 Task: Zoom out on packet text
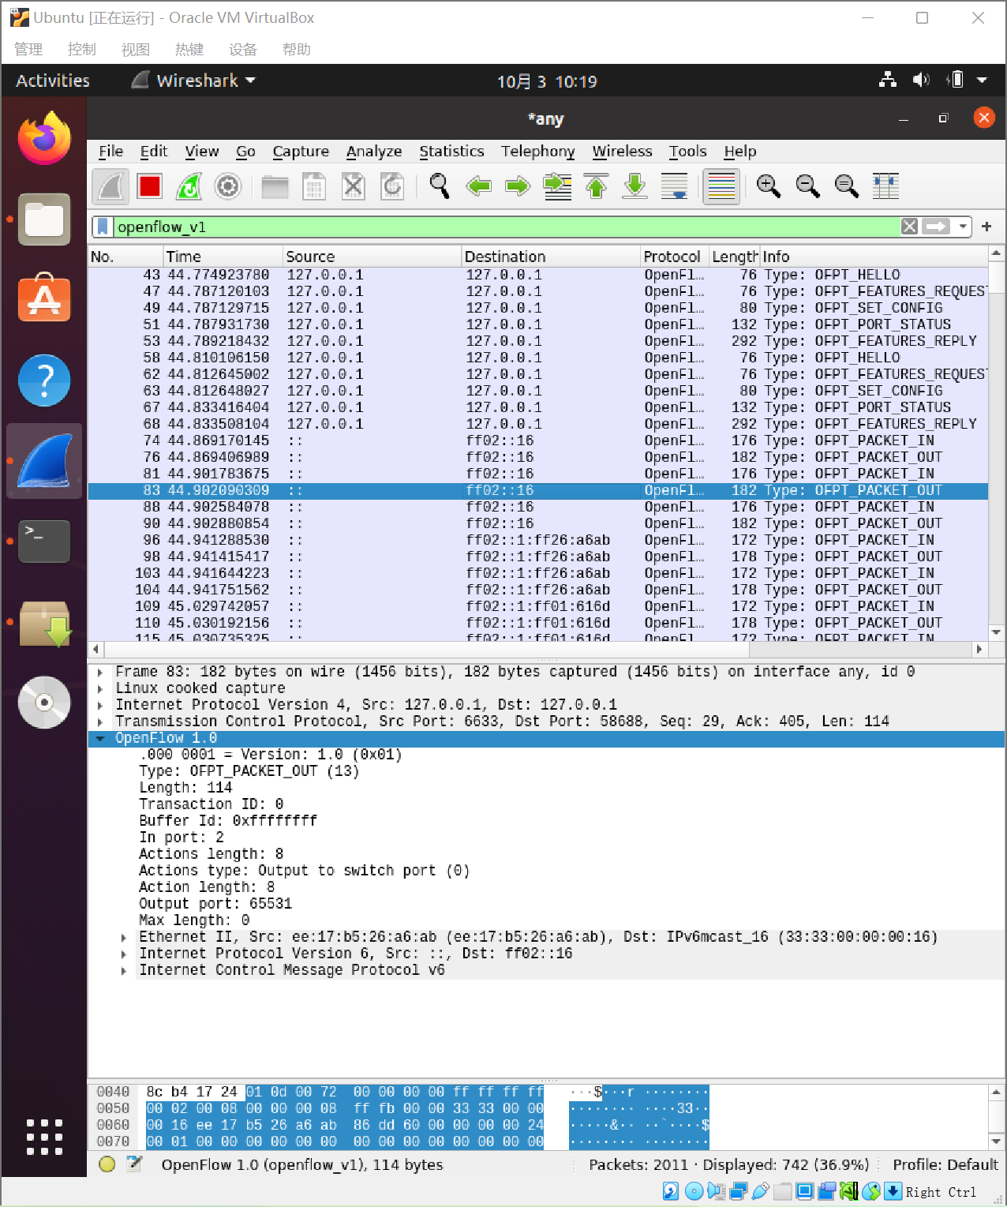point(807,186)
